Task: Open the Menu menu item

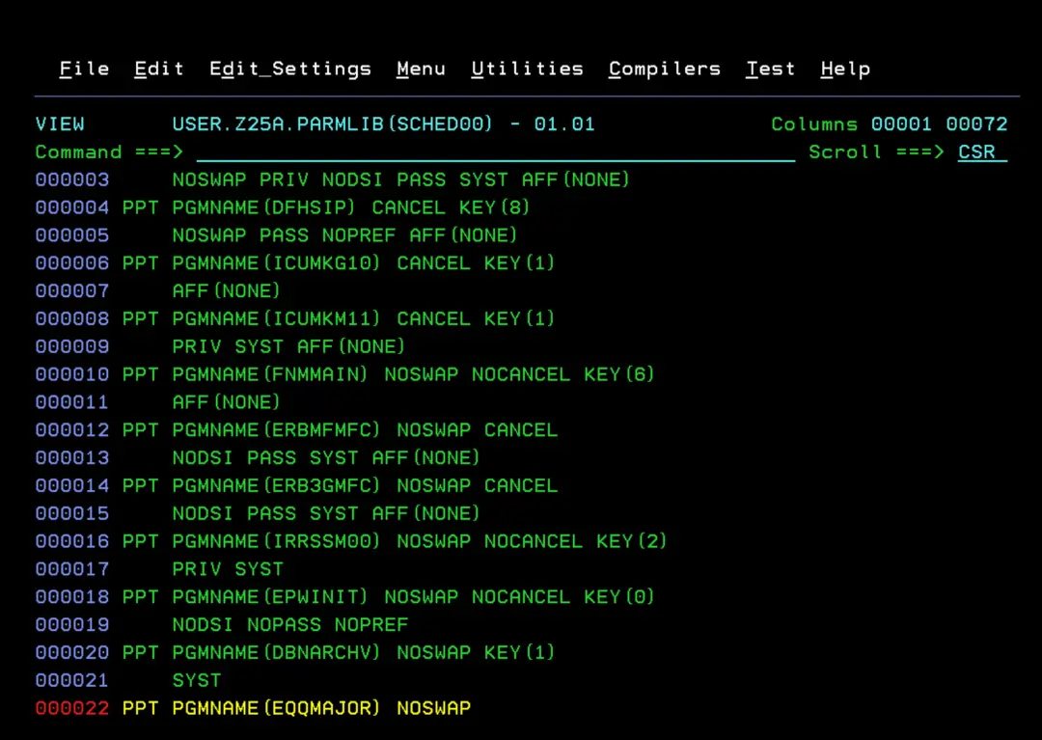Action: [422, 69]
